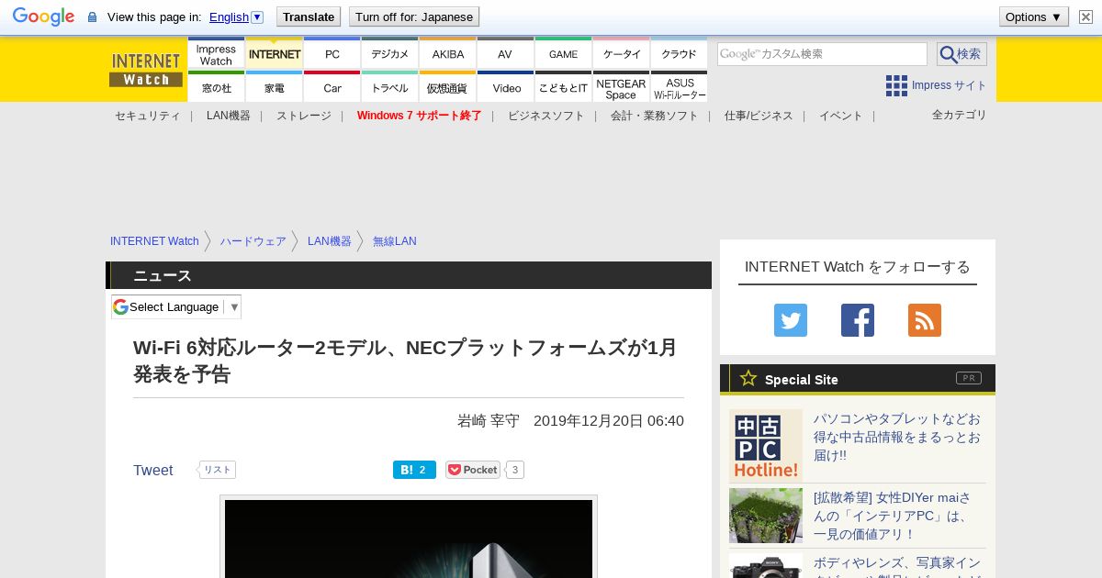The image size is (1102, 578).
Task: Select the ASUS Wi-Fiルーター tab
Action: [679, 87]
